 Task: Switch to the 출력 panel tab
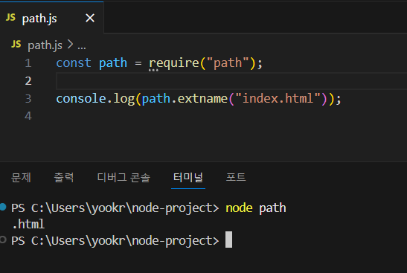(x=63, y=178)
